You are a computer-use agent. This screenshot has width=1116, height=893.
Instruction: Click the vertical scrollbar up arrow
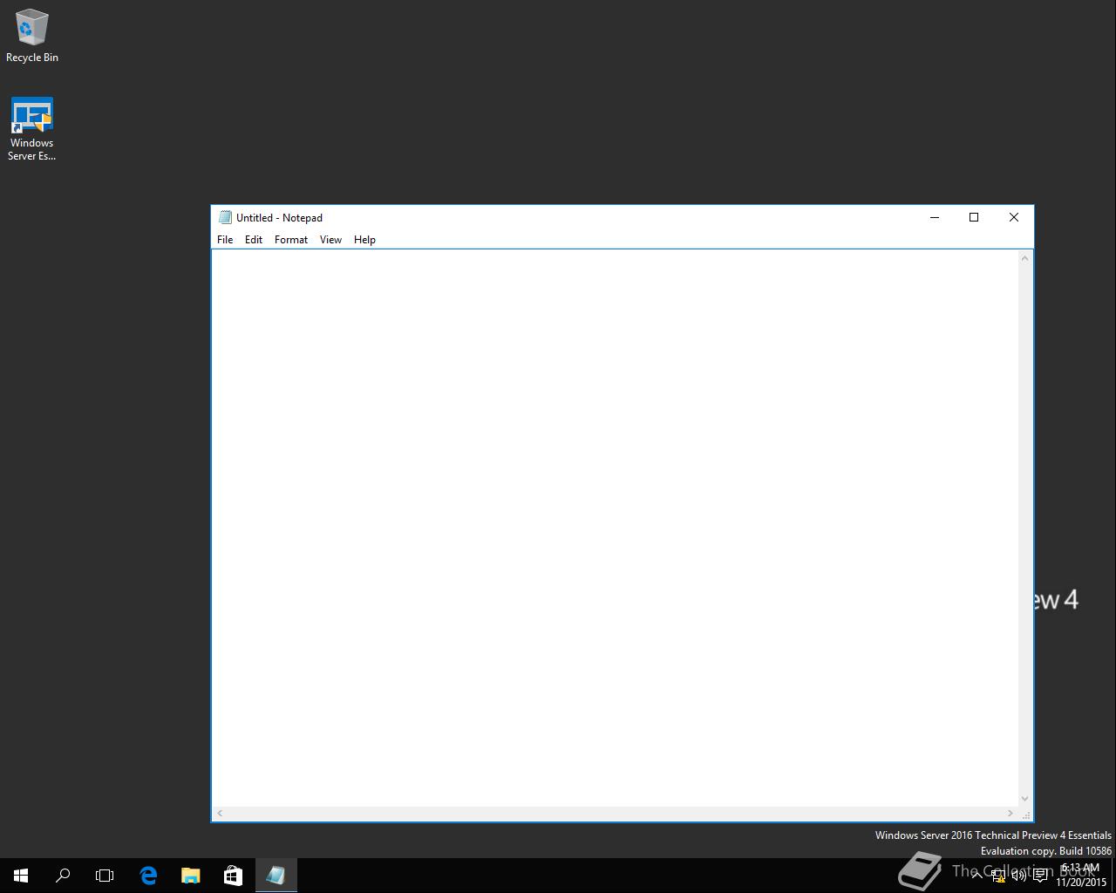[x=1025, y=257]
